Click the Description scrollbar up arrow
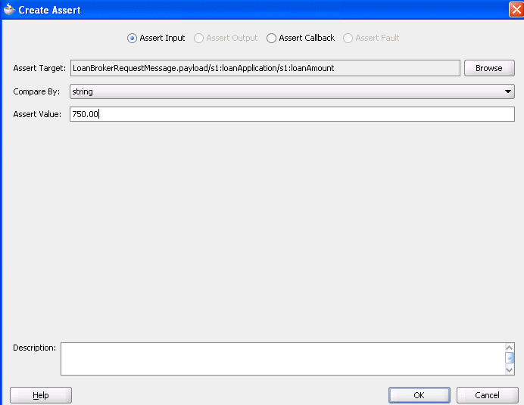The image size is (524, 405). pyautogui.click(x=510, y=348)
